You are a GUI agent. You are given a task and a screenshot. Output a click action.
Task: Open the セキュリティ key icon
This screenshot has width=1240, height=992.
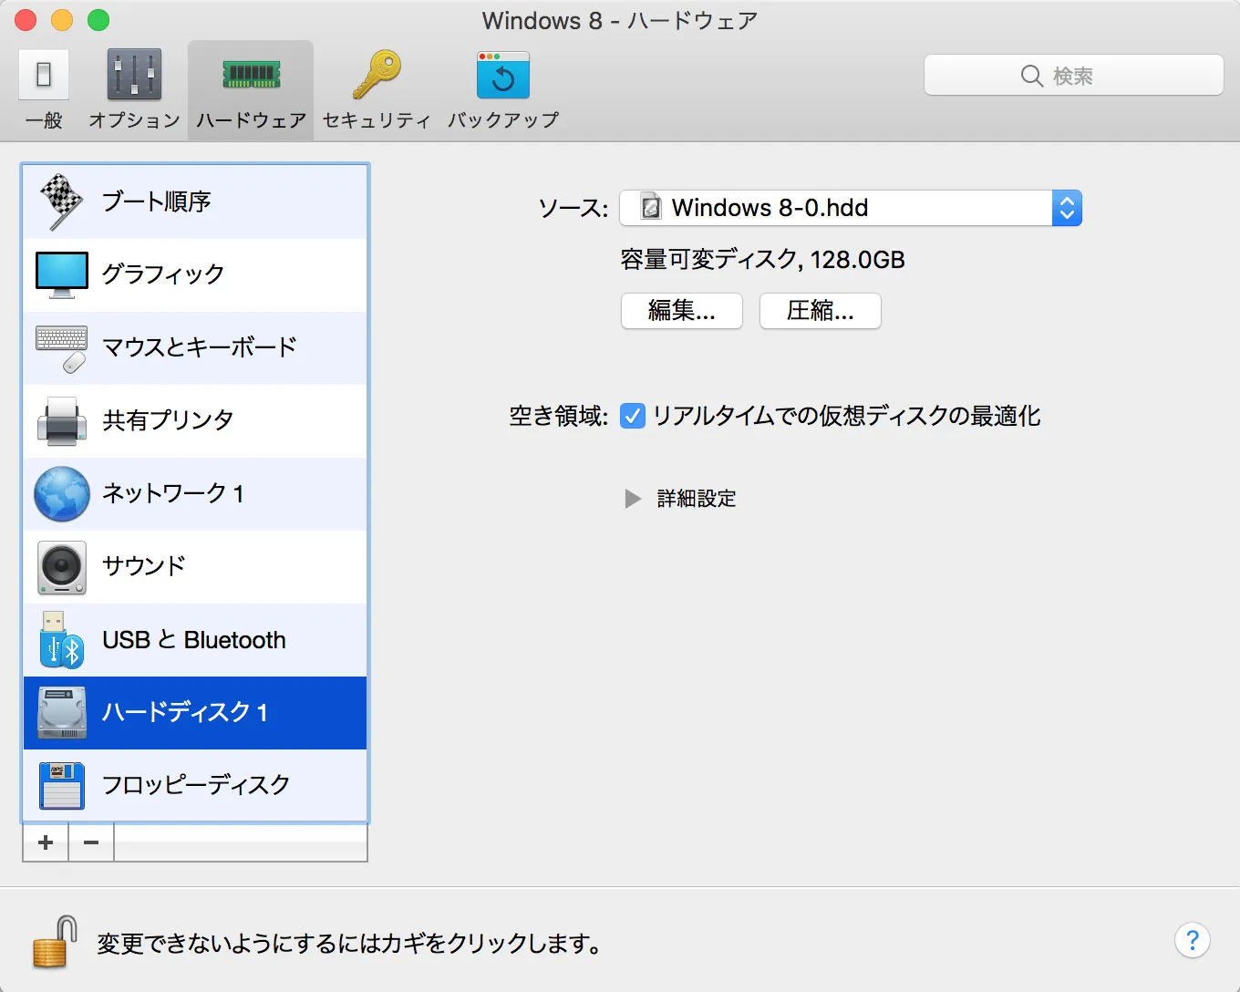pyautogui.click(x=377, y=74)
